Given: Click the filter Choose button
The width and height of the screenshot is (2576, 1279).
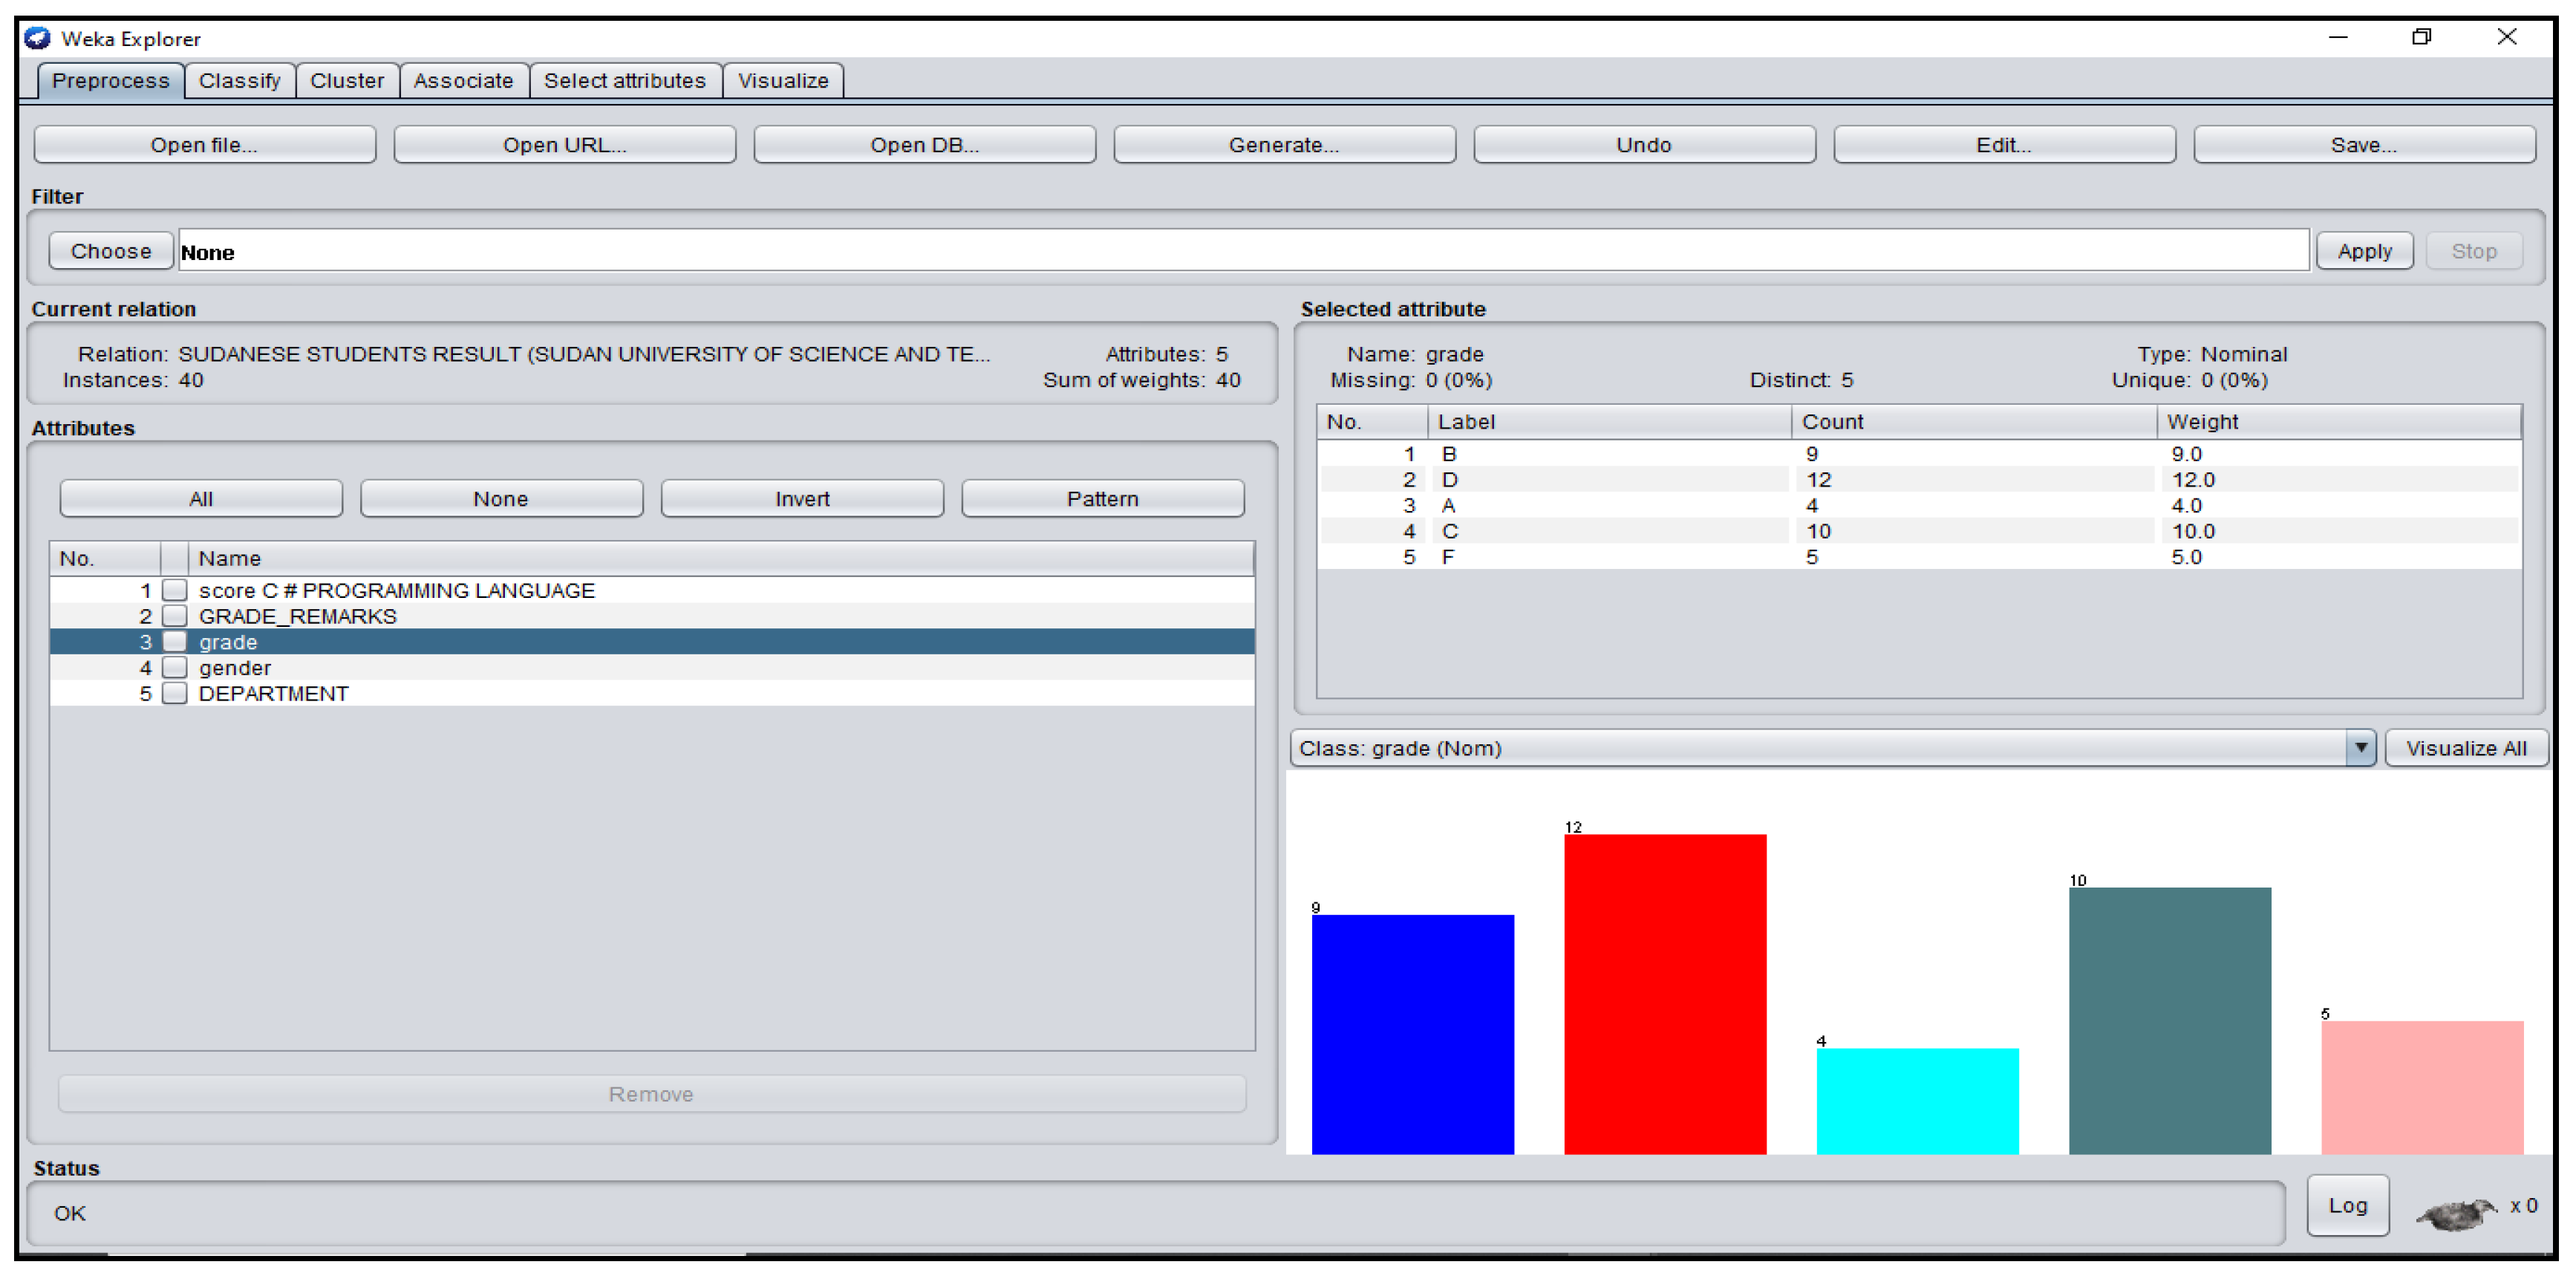Looking at the screenshot, I should coord(111,251).
